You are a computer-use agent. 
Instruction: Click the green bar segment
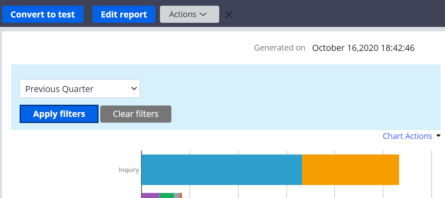[x=166, y=196]
